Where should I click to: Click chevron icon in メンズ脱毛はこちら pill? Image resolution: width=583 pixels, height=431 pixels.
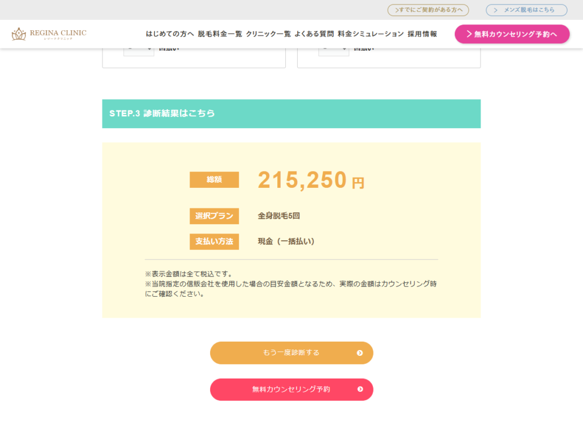pyautogui.click(x=495, y=10)
